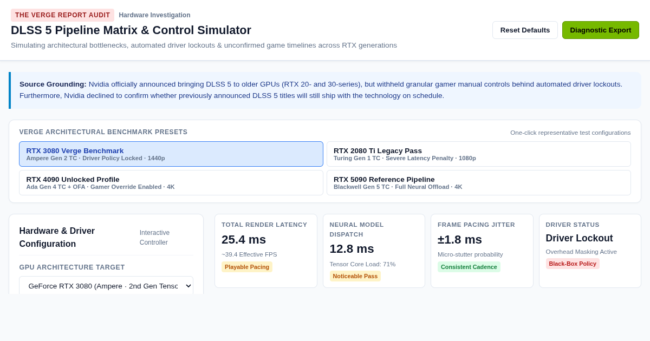Viewport: 650px width, 341px height.
Task: Click the Source Grounding note text
Action: pyautogui.click(x=321, y=90)
